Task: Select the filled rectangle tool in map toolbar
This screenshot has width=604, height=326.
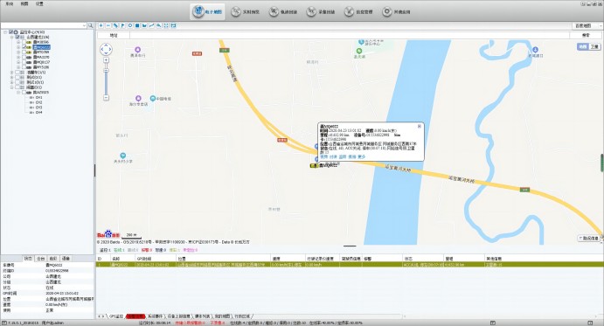Action: click(137, 25)
